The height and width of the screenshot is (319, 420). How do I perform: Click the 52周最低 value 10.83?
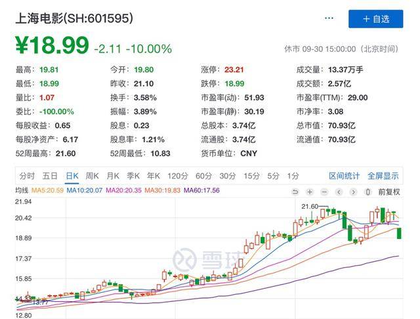[160, 153]
